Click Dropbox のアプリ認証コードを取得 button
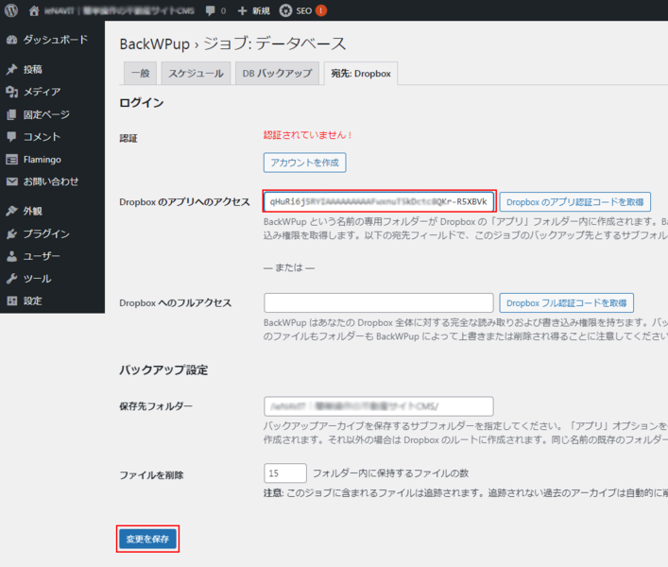Image resolution: width=668 pixels, height=567 pixels. pyautogui.click(x=575, y=202)
